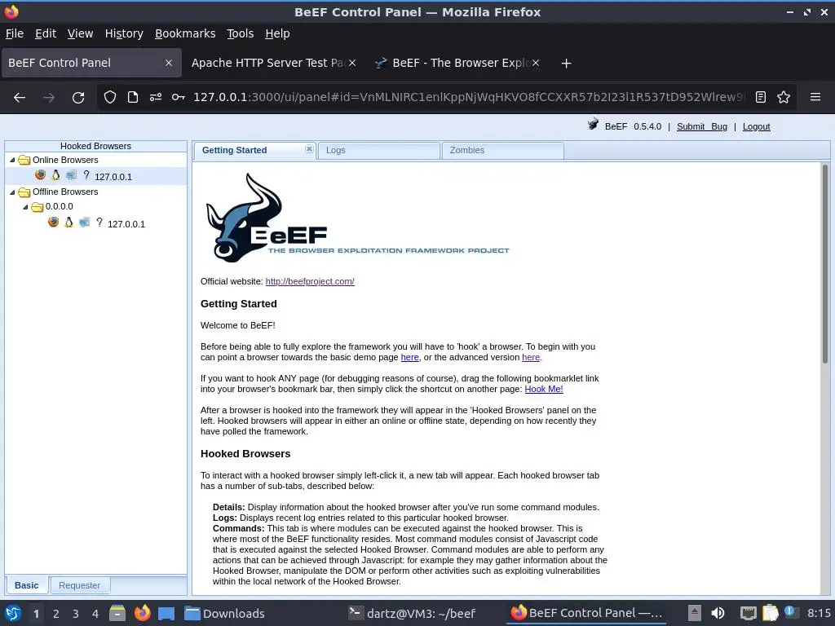Viewport: 835px width, 626px height.
Task: Open the taskbar start menu icon
Action: click(x=13, y=613)
